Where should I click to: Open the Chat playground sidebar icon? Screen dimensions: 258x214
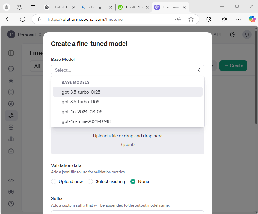(11, 69)
